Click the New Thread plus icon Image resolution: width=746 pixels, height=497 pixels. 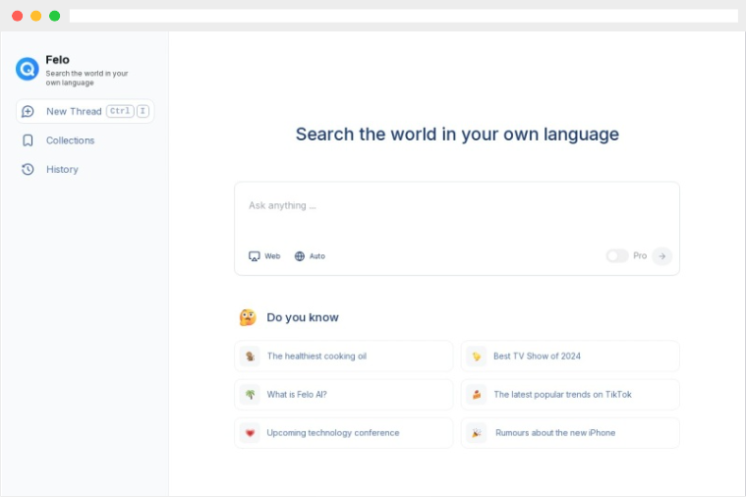28,111
